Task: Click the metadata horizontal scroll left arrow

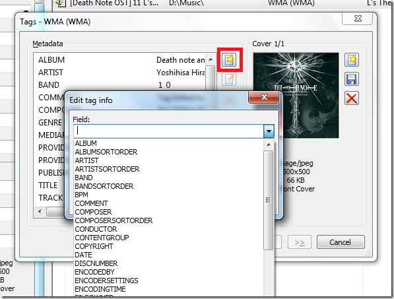Action: point(40,211)
